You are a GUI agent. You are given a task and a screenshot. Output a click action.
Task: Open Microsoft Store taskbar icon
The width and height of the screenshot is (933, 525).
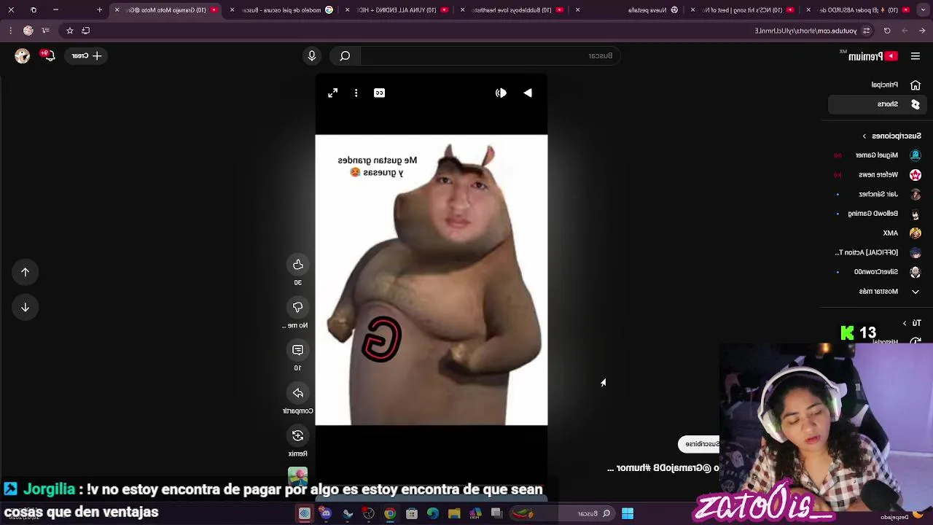point(412,513)
